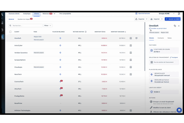
Task: Click the pencil icon to modify client name
Action: [151, 108]
